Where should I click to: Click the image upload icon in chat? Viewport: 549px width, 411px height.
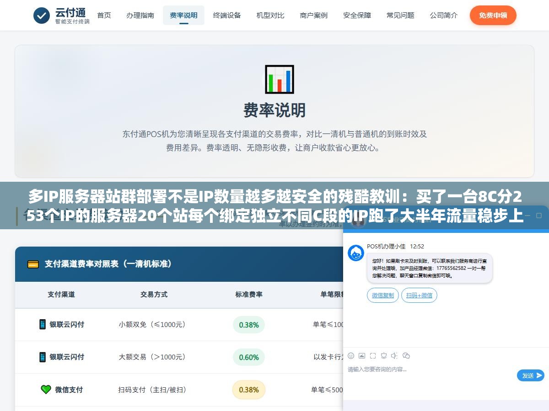362,355
